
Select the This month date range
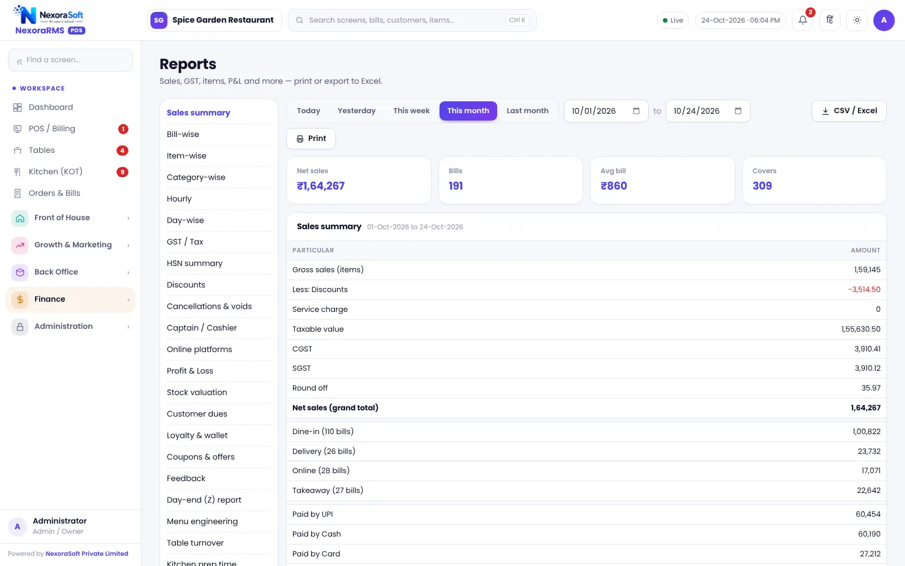(x=468, y=111)
